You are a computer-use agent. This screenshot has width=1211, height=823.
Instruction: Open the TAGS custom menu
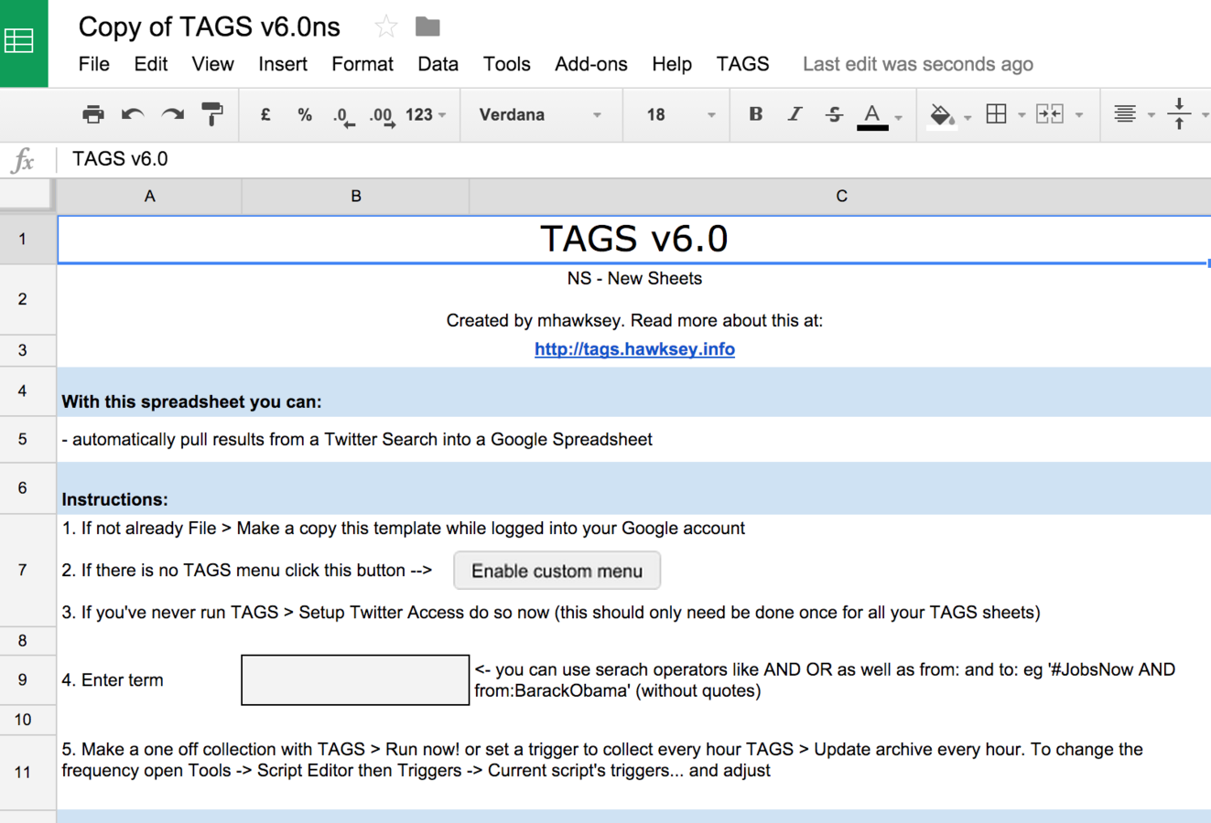[743, 64]
